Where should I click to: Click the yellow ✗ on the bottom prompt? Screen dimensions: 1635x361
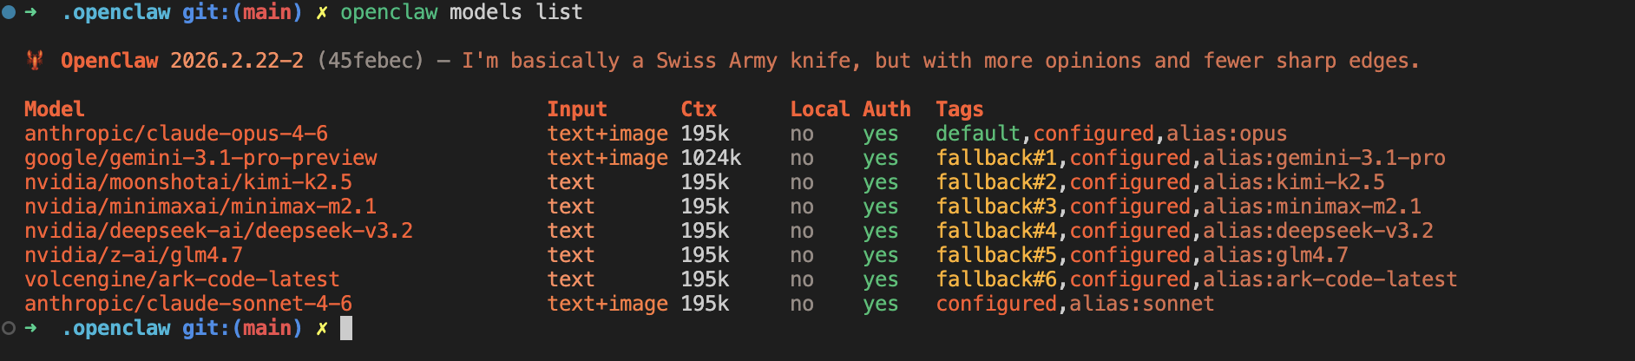[322, 328]
